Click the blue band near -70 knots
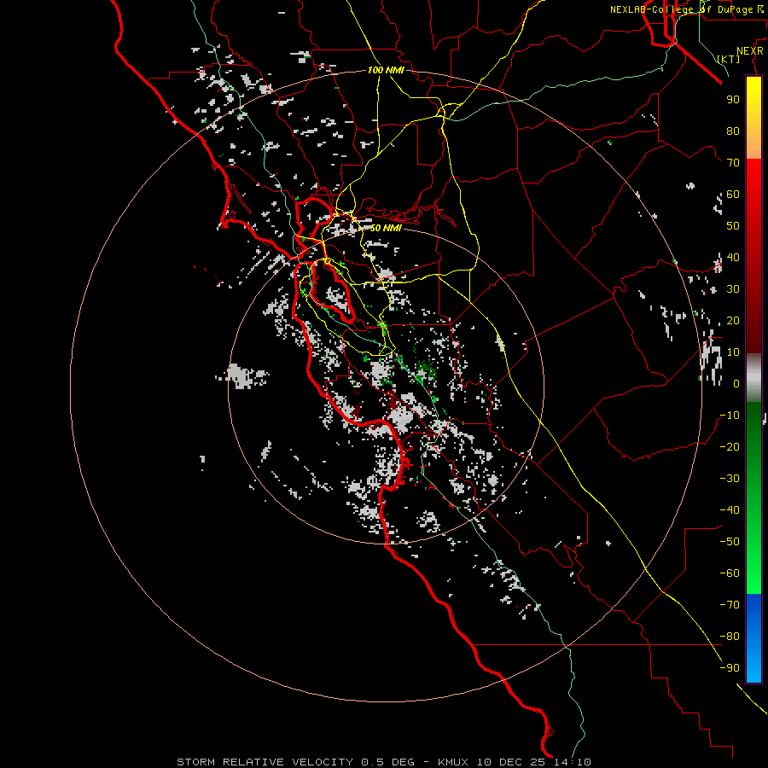768x768 pixels. coord(753,605)
